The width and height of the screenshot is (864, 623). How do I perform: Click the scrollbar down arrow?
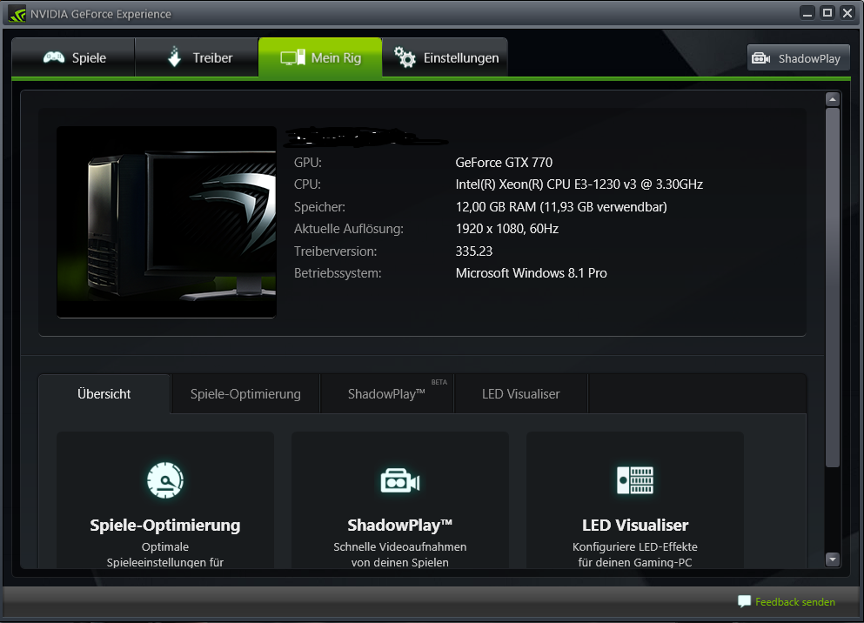tap(833, 559)
